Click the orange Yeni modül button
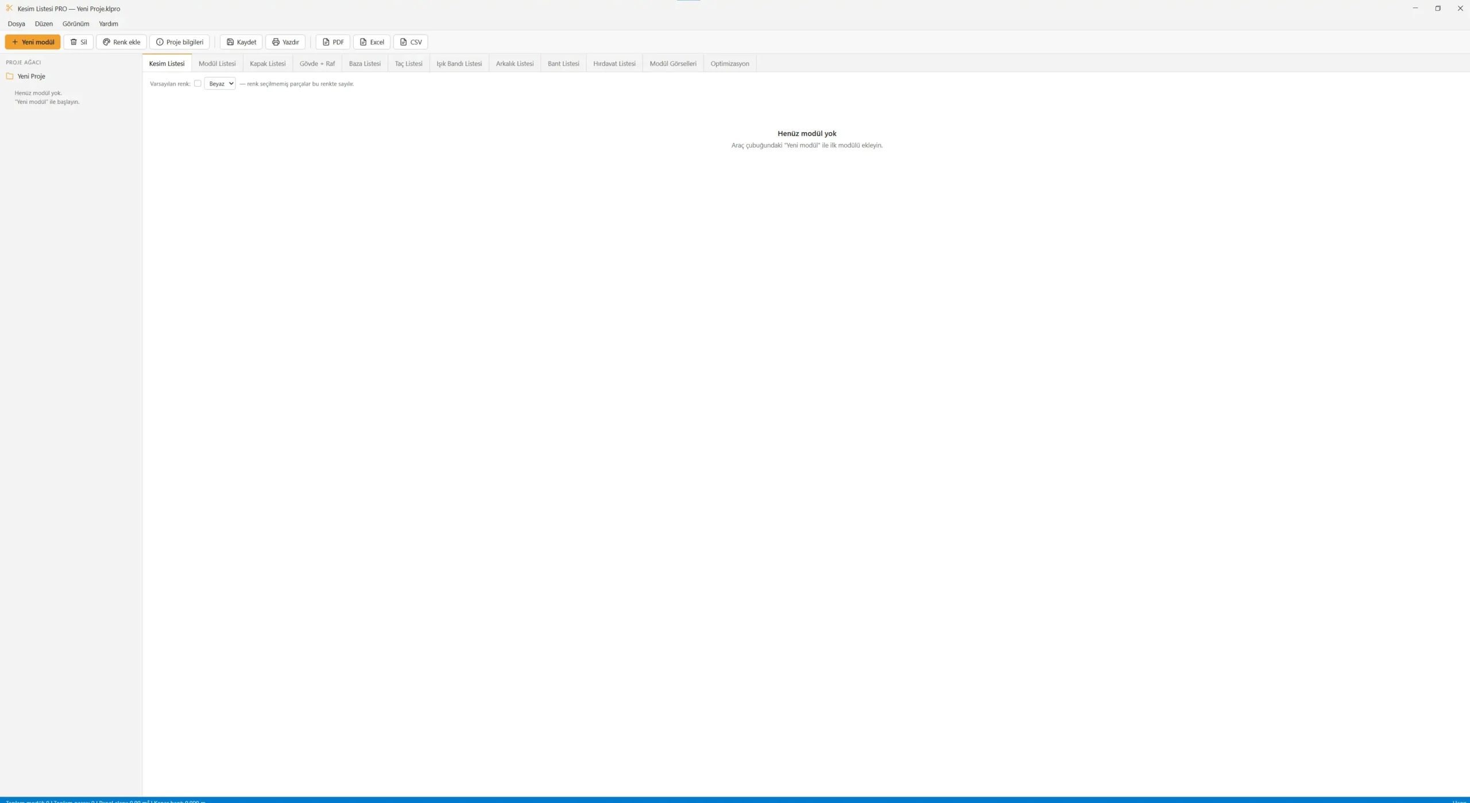Viewport: 1470px width, 803px height. point(33,42)
